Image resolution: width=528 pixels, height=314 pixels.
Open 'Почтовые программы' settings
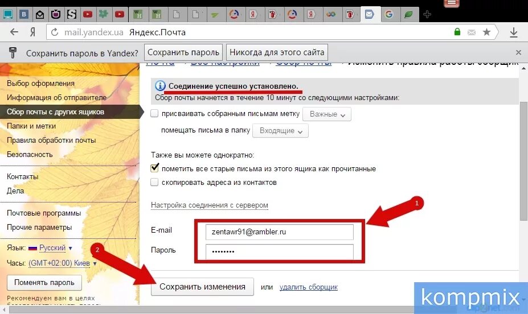(44, 213)
